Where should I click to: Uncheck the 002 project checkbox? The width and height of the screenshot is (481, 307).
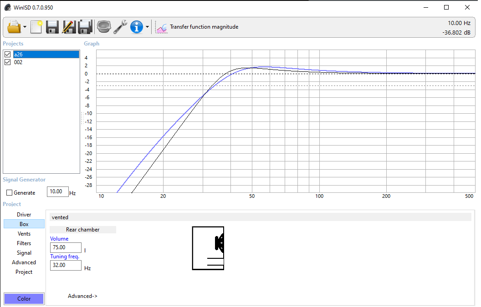8,62
